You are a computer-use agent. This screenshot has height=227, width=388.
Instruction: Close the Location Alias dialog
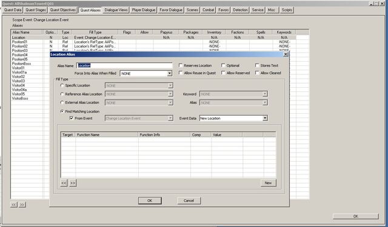coord(286,54)
